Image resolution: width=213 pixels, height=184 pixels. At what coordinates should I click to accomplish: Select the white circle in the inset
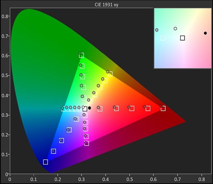point(175,29)
